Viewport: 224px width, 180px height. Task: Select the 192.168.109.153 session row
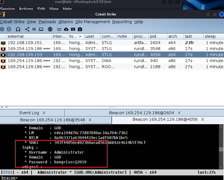pos(112,55)
